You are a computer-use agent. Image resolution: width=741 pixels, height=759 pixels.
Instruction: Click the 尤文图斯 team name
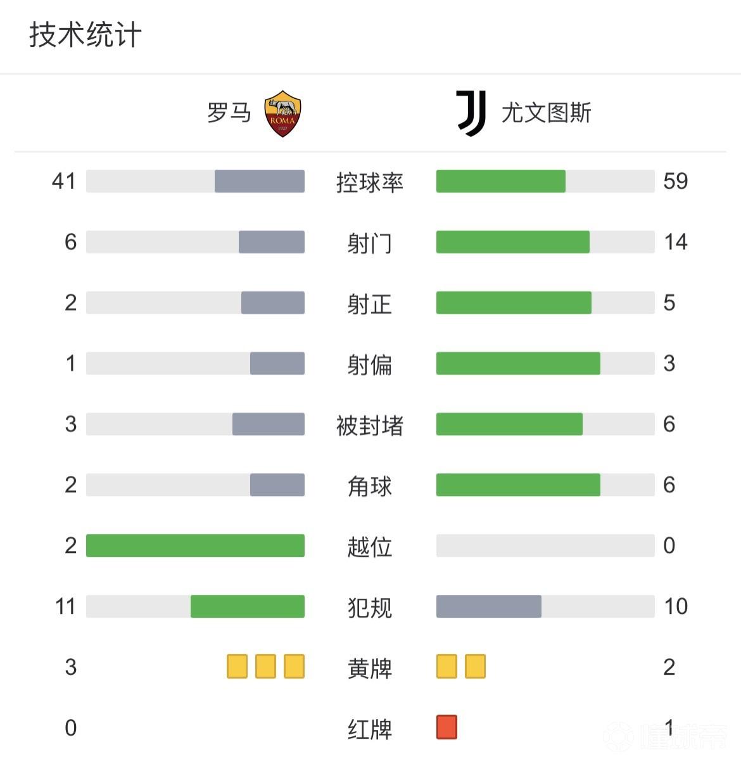(546, 113)
